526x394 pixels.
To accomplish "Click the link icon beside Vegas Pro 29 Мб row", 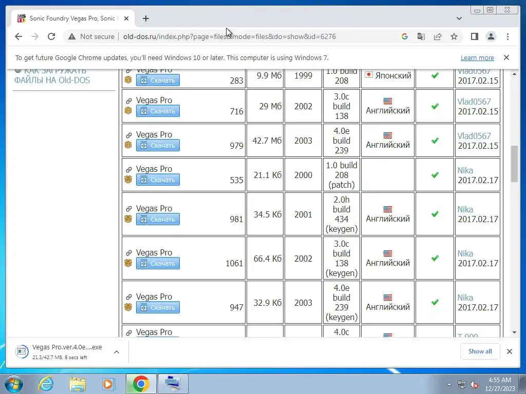I will pos(128,101).
